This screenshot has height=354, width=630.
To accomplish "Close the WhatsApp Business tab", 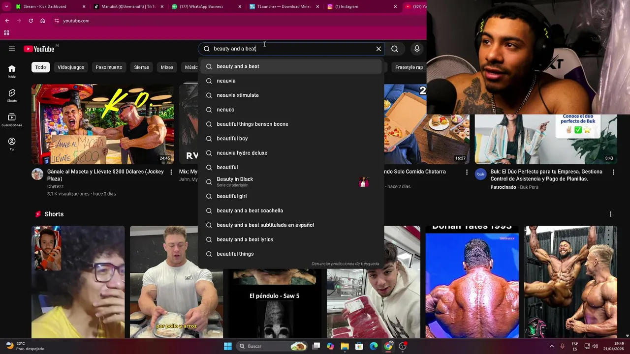I will [240, 6].
